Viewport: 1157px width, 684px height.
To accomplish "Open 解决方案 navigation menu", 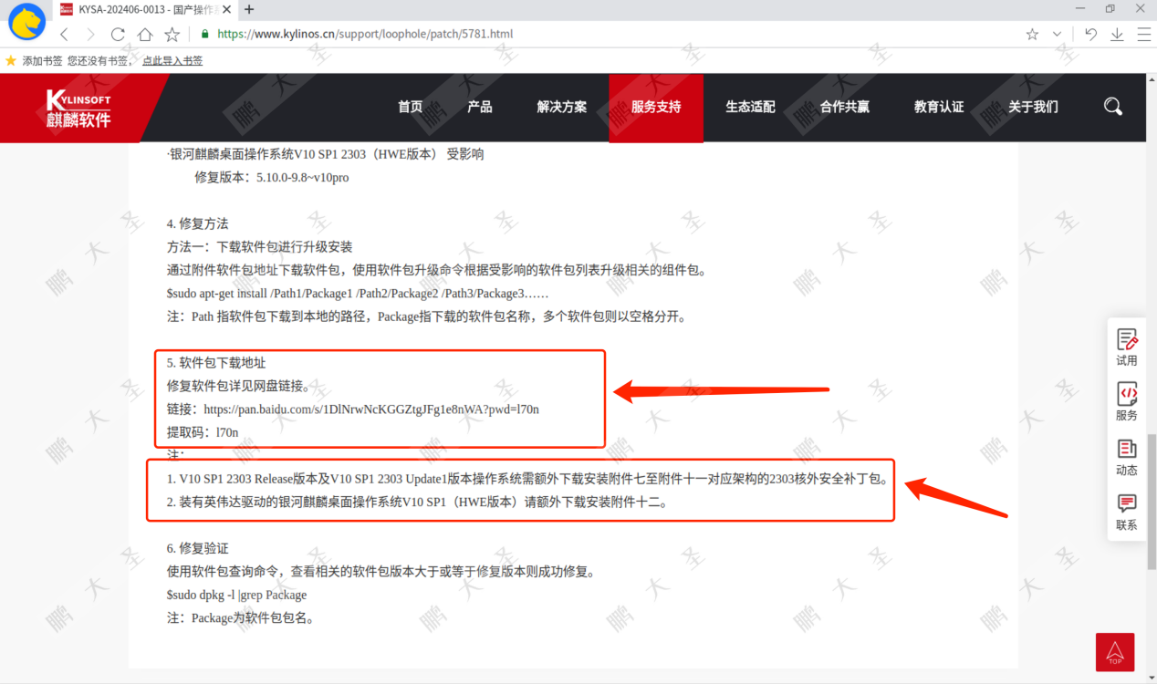I will [x=562, y=107].
